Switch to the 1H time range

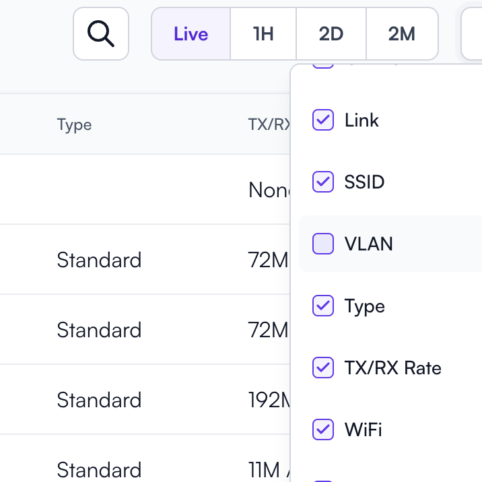point(263,34)
